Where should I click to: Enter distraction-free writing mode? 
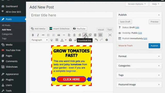(x=110, y=35)
